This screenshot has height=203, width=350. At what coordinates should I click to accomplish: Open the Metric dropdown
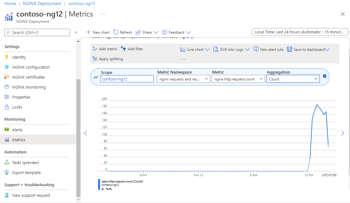pos(238,79)
